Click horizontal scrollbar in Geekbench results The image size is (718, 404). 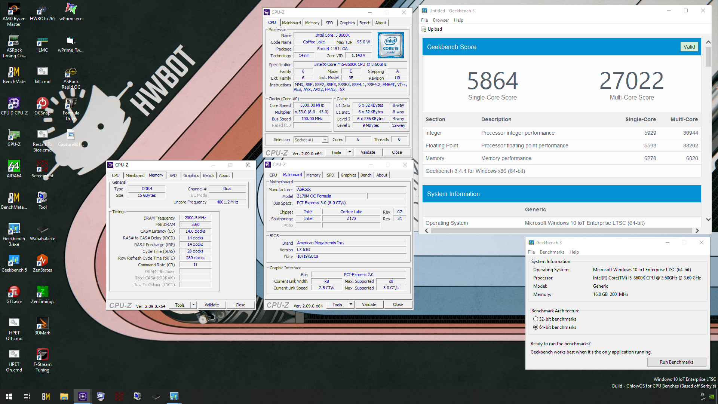click(x=562, y=230)
